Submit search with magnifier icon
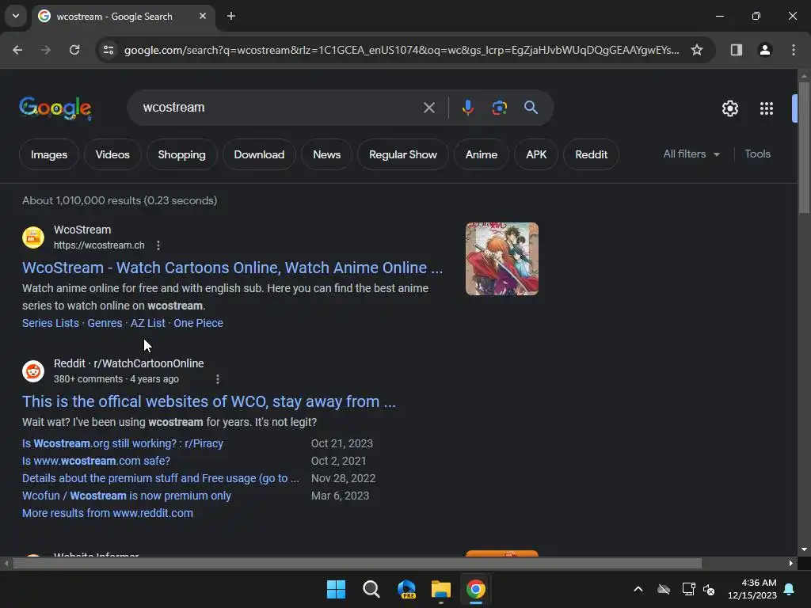This screenshot has width=811, height=608. coord(531,108)
